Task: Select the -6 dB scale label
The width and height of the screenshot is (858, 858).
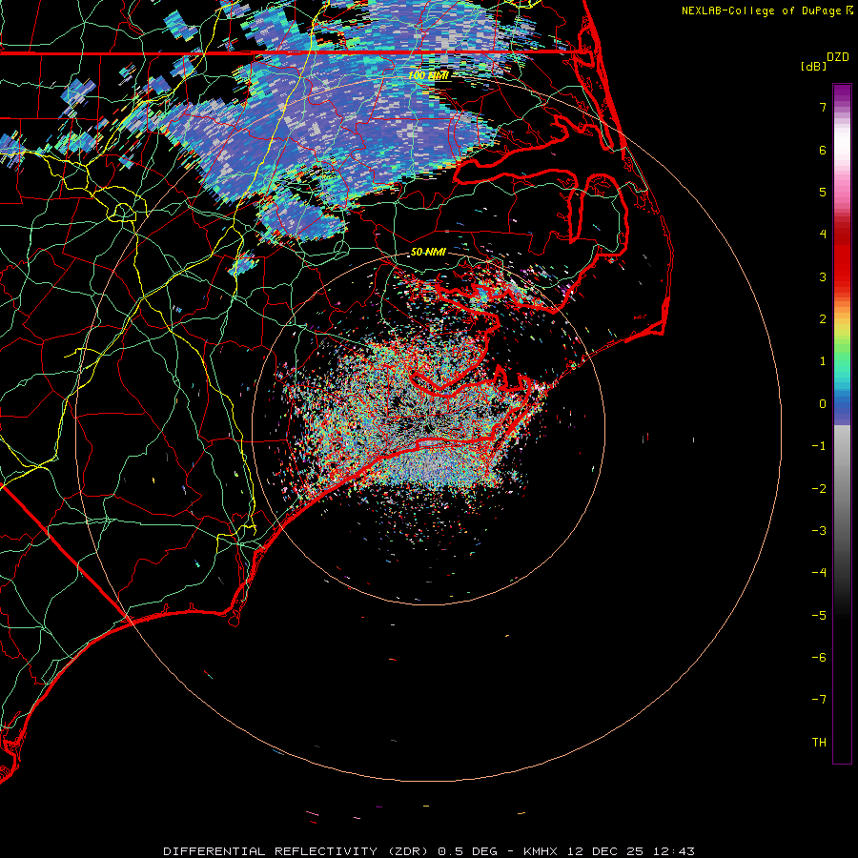Action: tap(819, 658)
